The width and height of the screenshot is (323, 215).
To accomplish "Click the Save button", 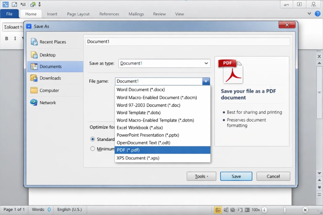I will point(236,176).
